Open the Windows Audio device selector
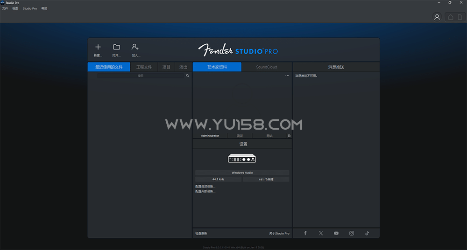 click(242, 173)
